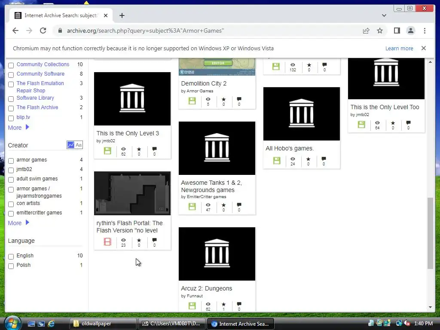Open the Demolition City 2 title
Screen dimensions: 440x330
[x=204, y=83]
